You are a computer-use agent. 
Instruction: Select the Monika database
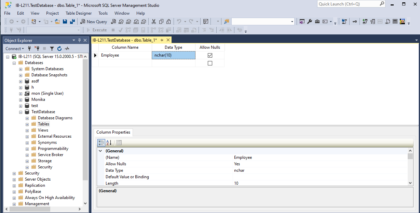tap(38, 100)
